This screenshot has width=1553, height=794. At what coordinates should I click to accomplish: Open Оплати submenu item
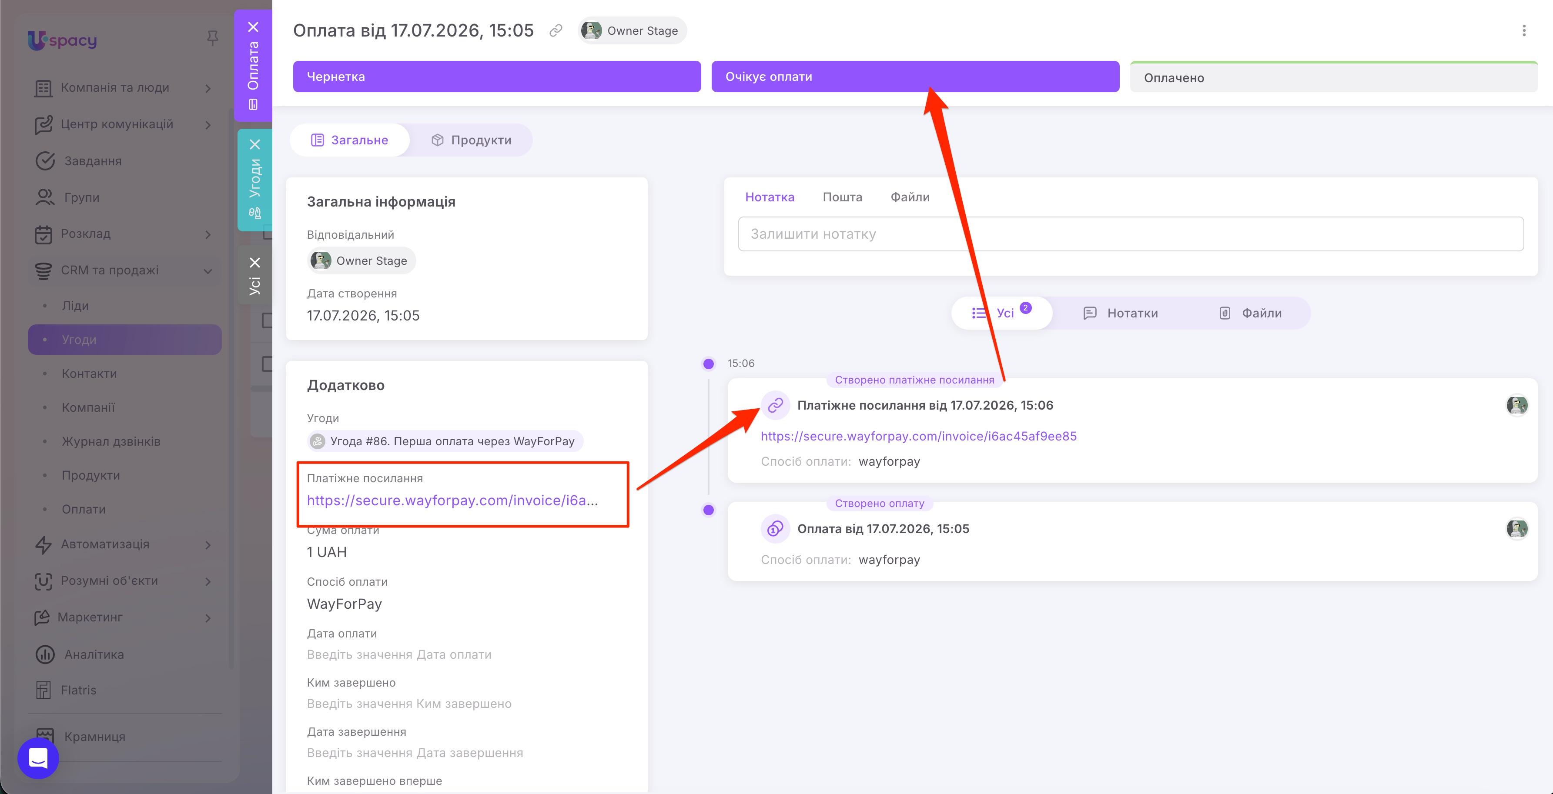pyautogui.click(x=83, y=509)
